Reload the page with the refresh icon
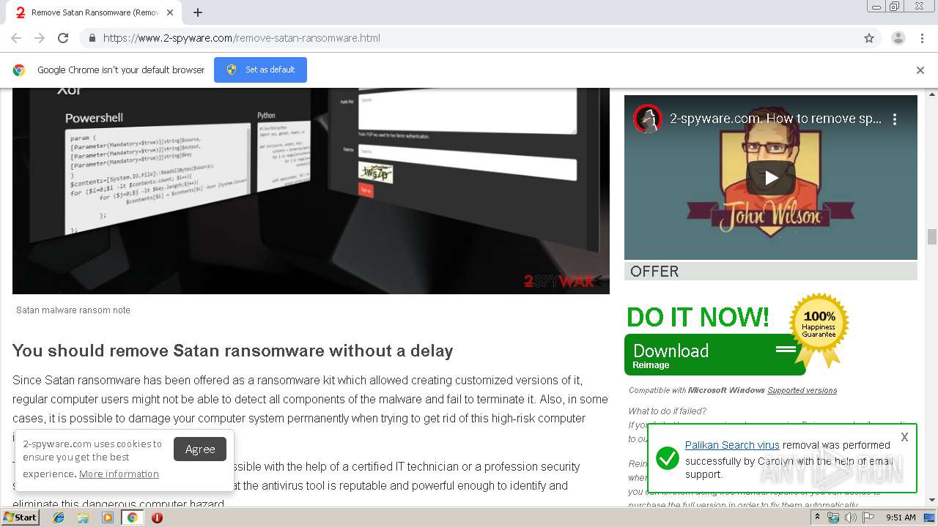Viewport: 938px width, 527px height. coord(63,38)
